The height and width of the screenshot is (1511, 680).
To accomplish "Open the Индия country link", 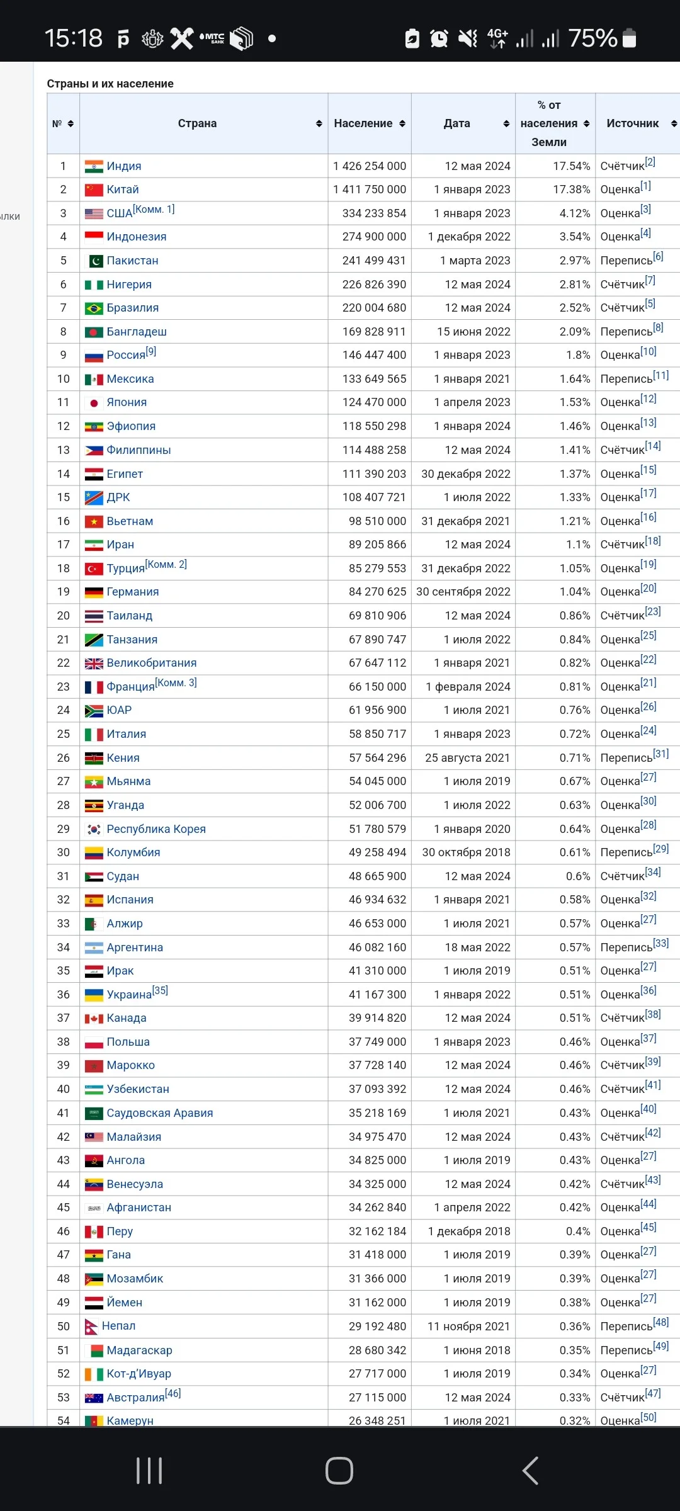I will pos(124,166).
